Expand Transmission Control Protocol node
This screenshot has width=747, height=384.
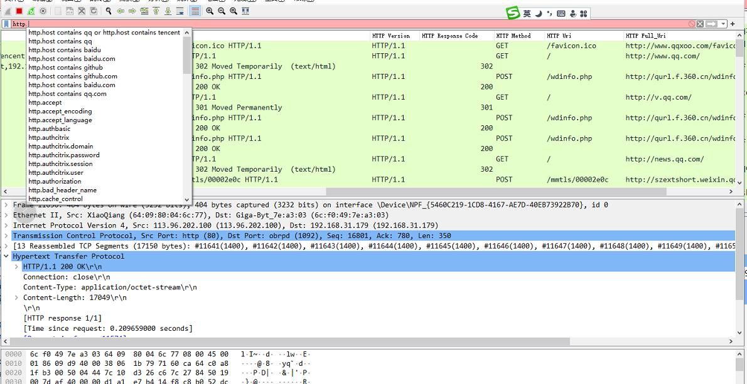tap(6, 236)
